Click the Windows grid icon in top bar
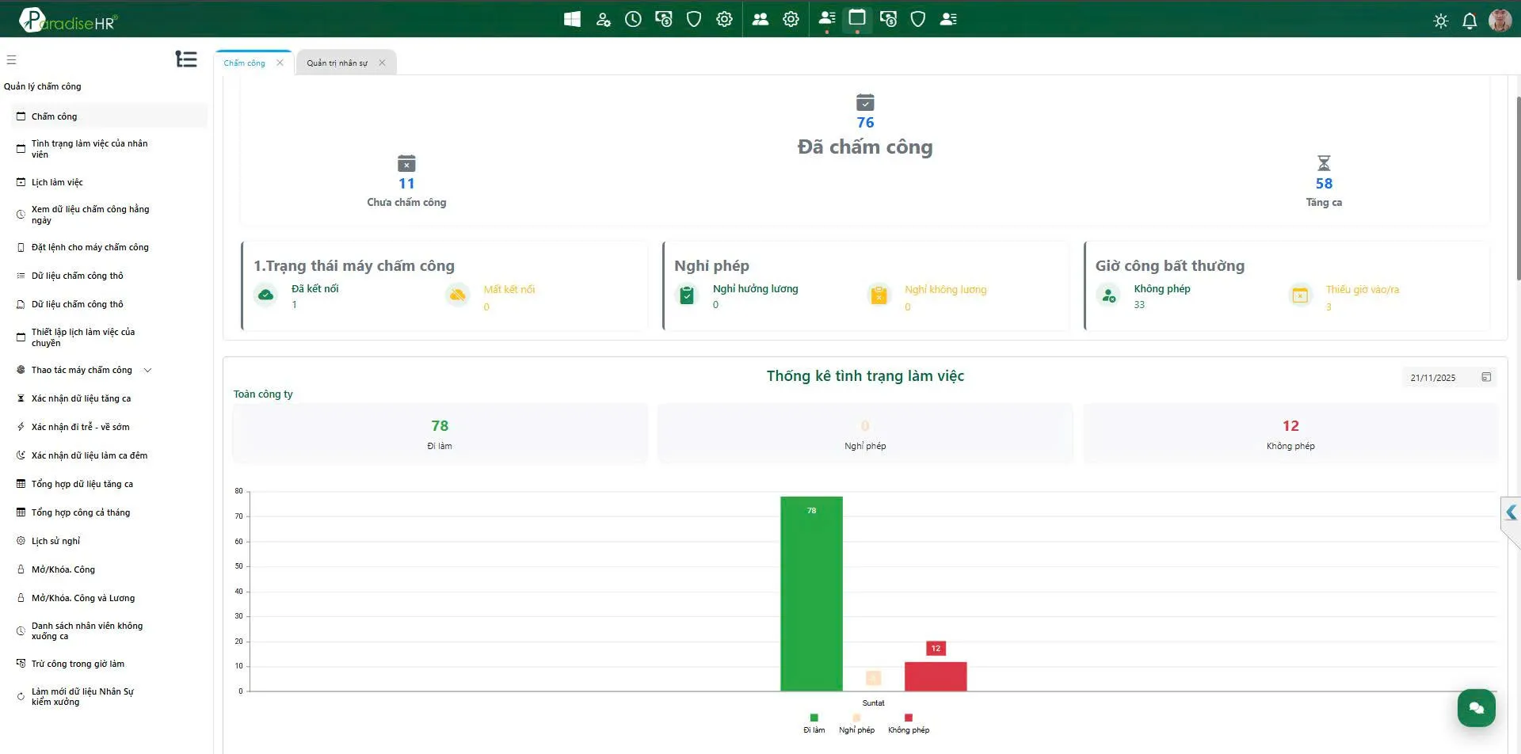This screenshot has height=754, width=1521. 572,19
